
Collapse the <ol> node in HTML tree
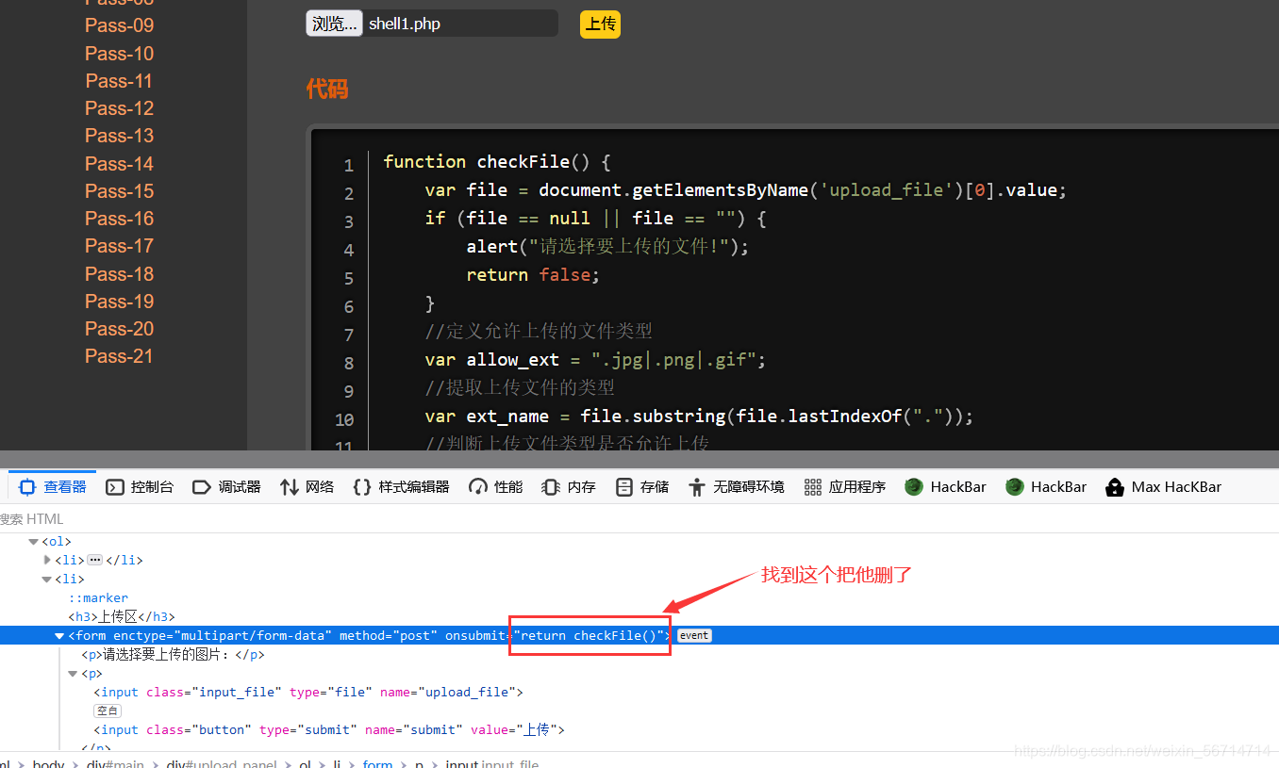point(33,542)
